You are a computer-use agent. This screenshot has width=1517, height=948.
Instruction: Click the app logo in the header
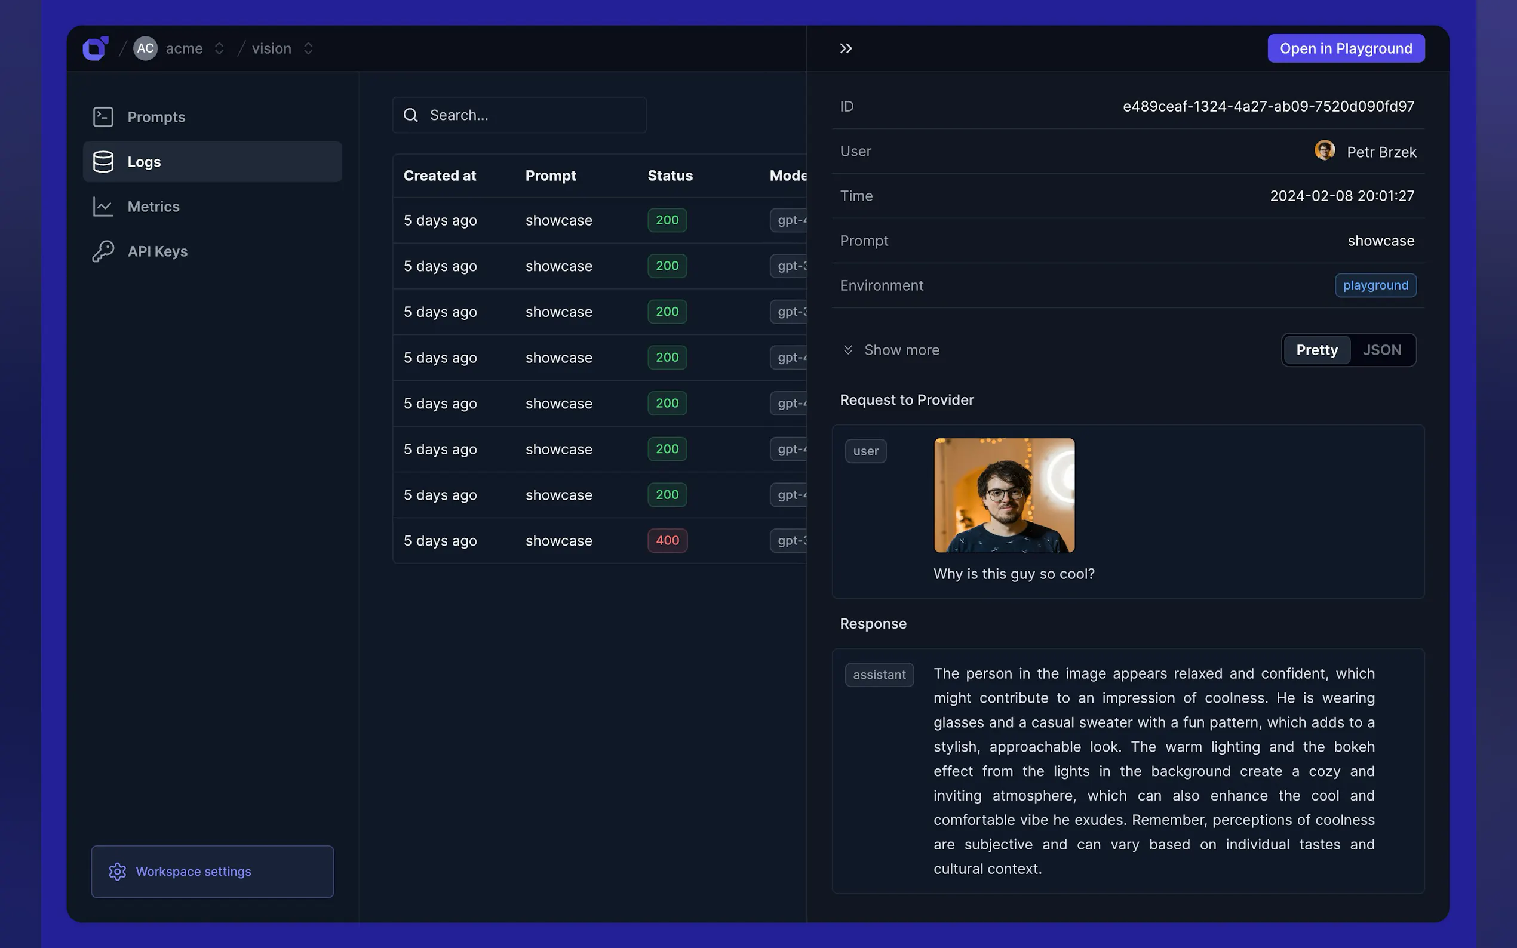coord(96,48)
